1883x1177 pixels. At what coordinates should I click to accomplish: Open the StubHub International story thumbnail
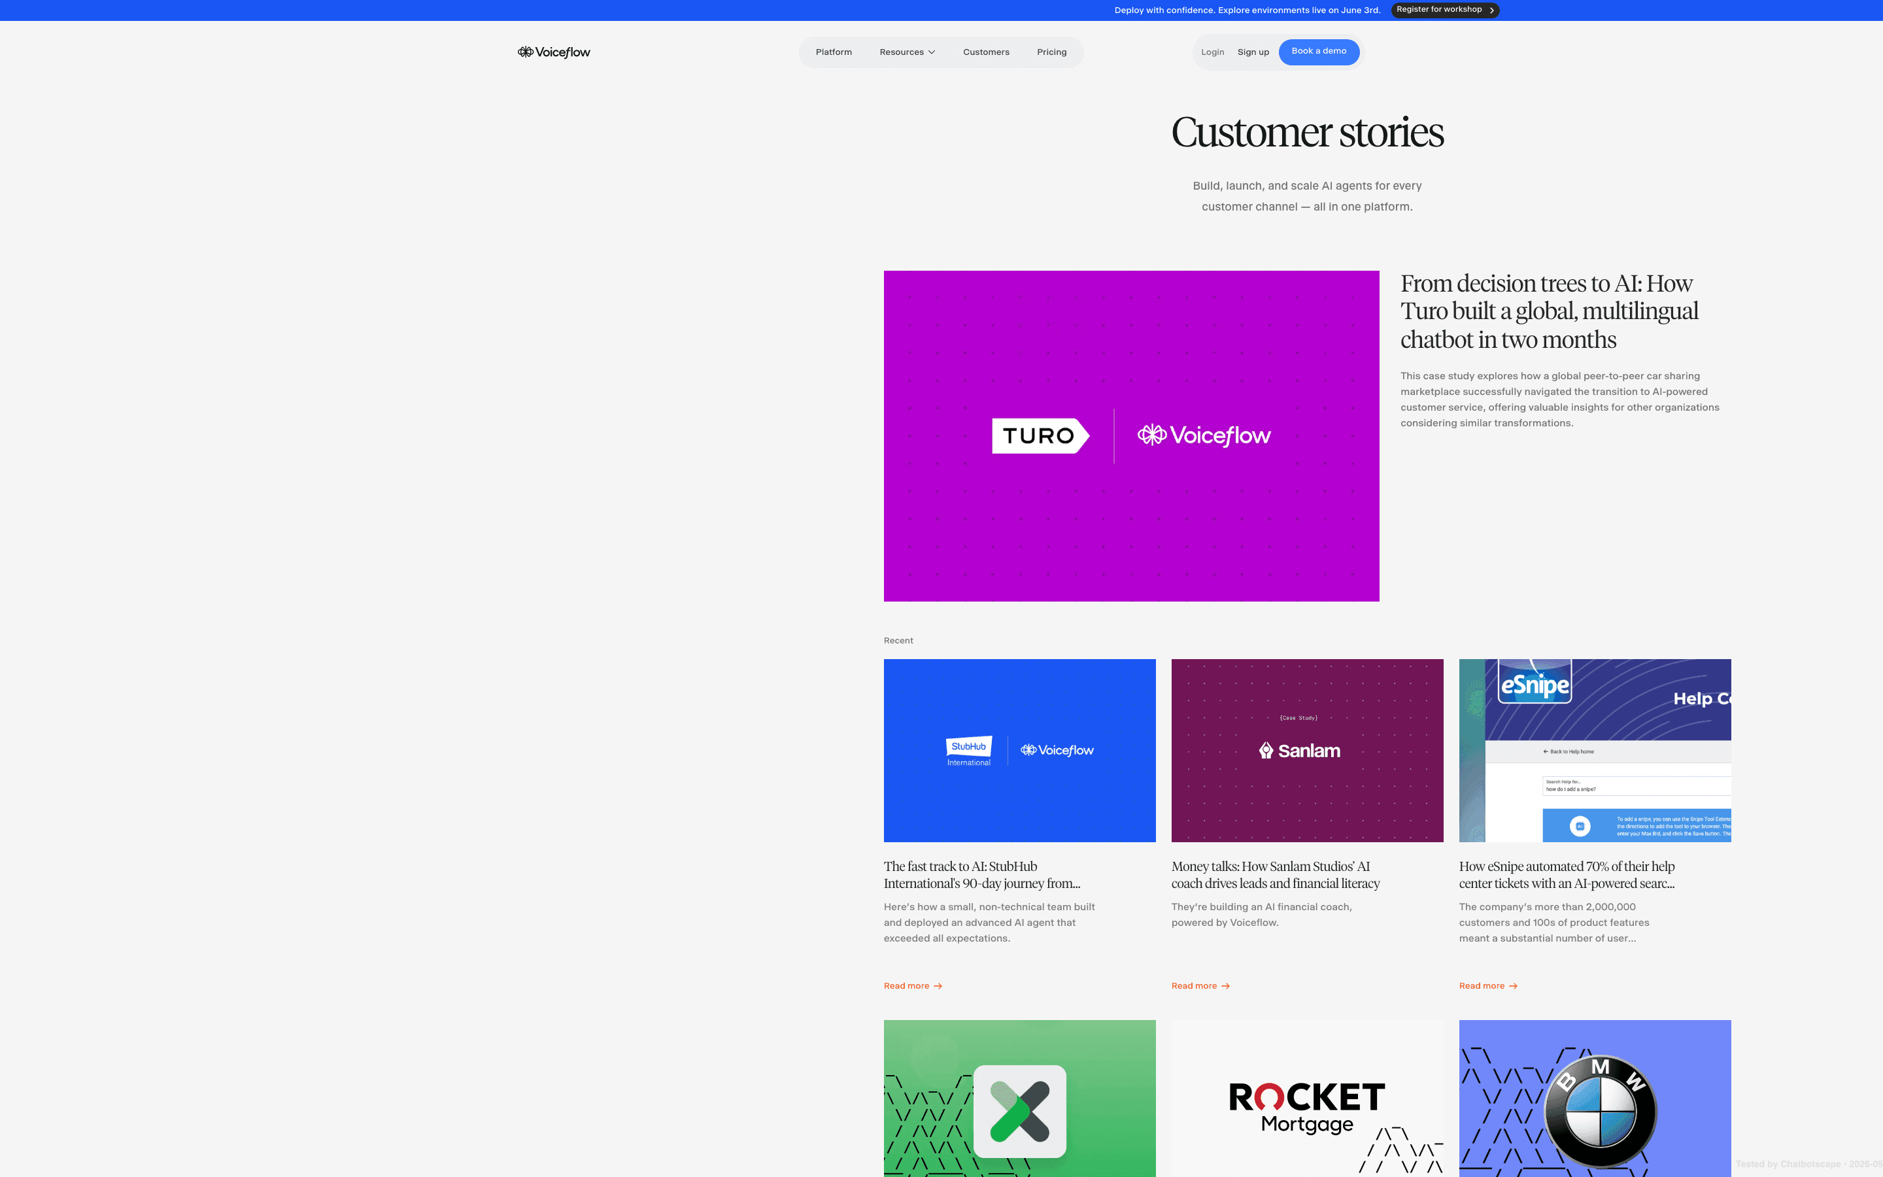1019,751
